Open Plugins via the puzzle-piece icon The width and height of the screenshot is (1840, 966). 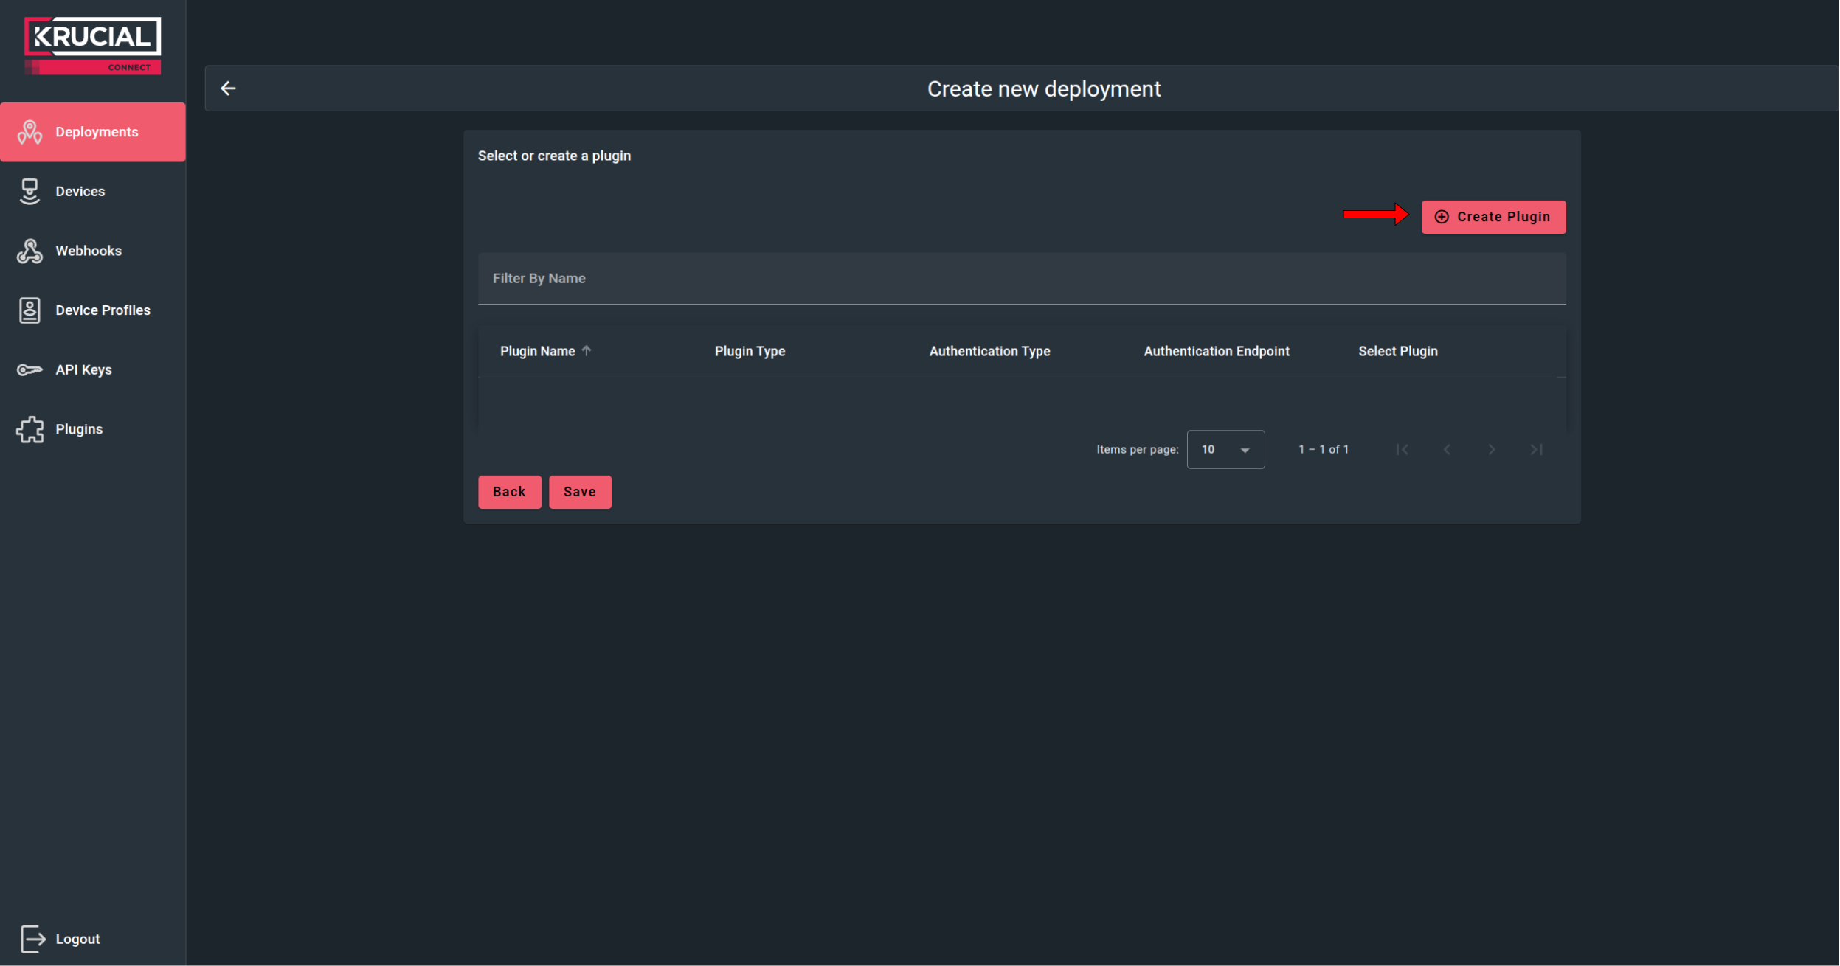click(30, 428)
